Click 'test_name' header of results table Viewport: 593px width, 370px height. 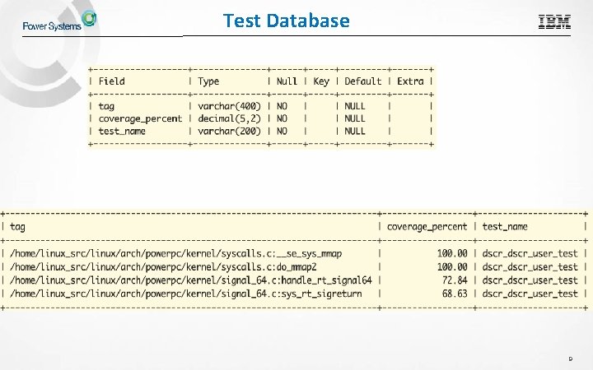click(x=505, y=227)
